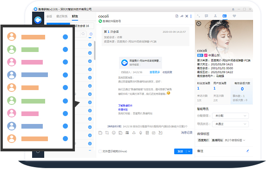The image size is (267, 169).
Task: Select the screenshot crop icon in chat toolbar
Action: (107, 133)
